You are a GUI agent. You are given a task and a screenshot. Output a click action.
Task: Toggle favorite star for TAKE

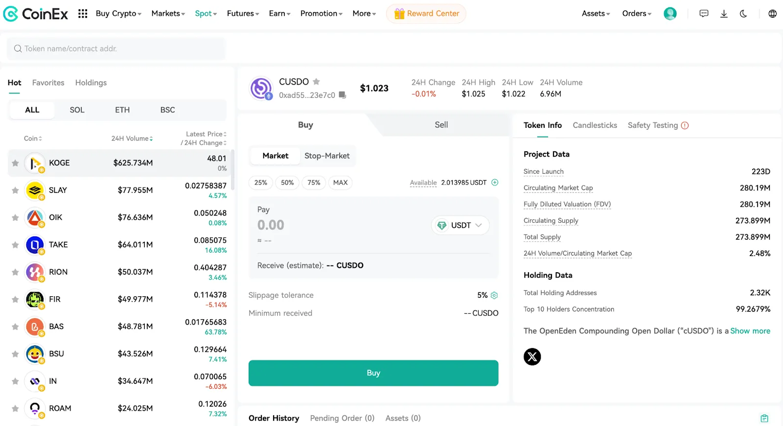coord(15,245)
